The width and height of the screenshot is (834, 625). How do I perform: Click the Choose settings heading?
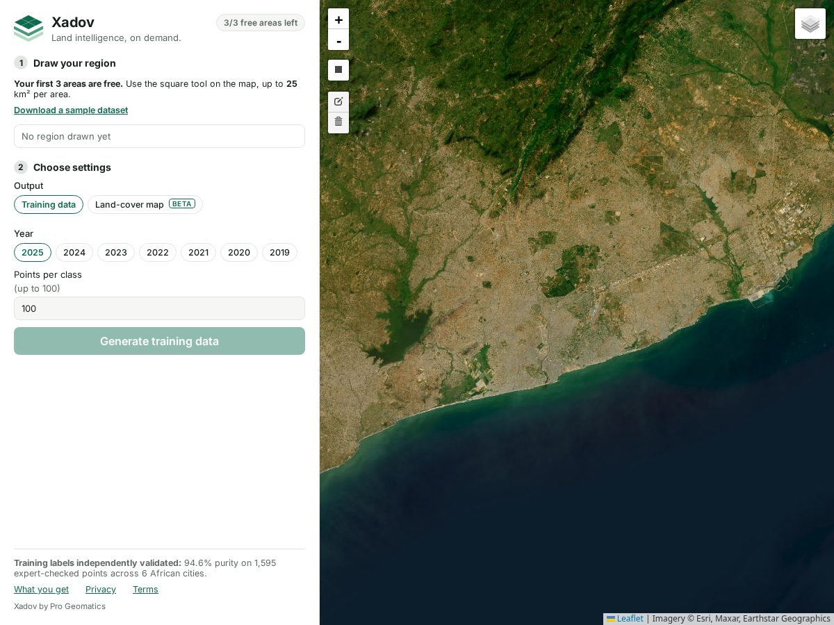pyautogui.click(x=72, y=167)
